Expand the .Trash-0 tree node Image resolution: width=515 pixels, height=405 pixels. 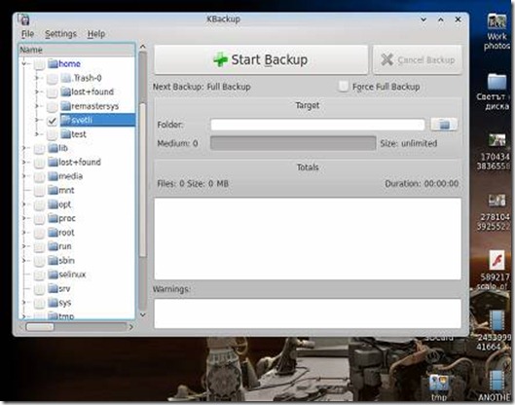click(x=37, y=78)
